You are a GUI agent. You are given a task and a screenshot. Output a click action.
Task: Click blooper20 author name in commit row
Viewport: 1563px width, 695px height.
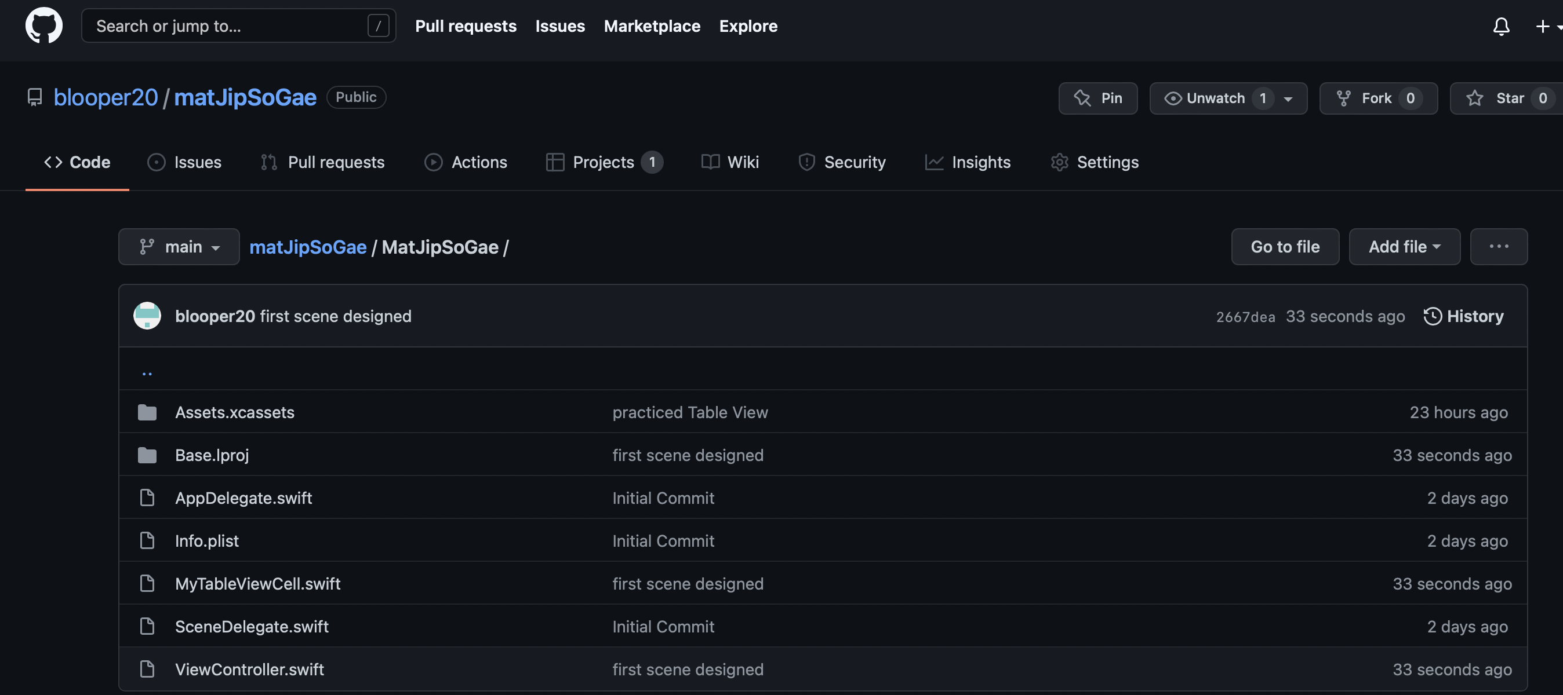215,316
